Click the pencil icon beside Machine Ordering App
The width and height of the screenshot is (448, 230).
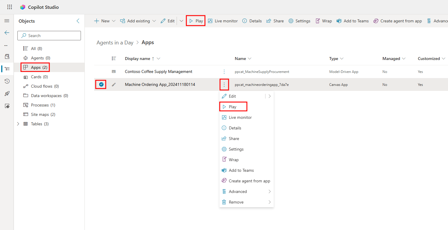click(114, 85)
